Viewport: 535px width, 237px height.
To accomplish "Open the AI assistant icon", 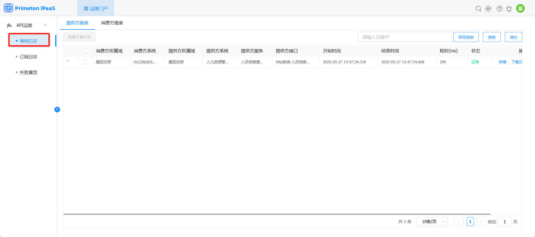I will pos(488,9).
